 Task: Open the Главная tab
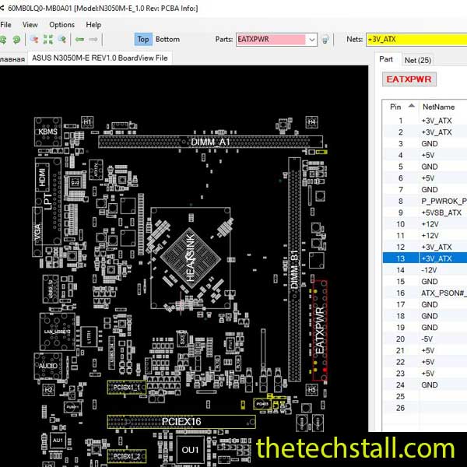[12, 59]
